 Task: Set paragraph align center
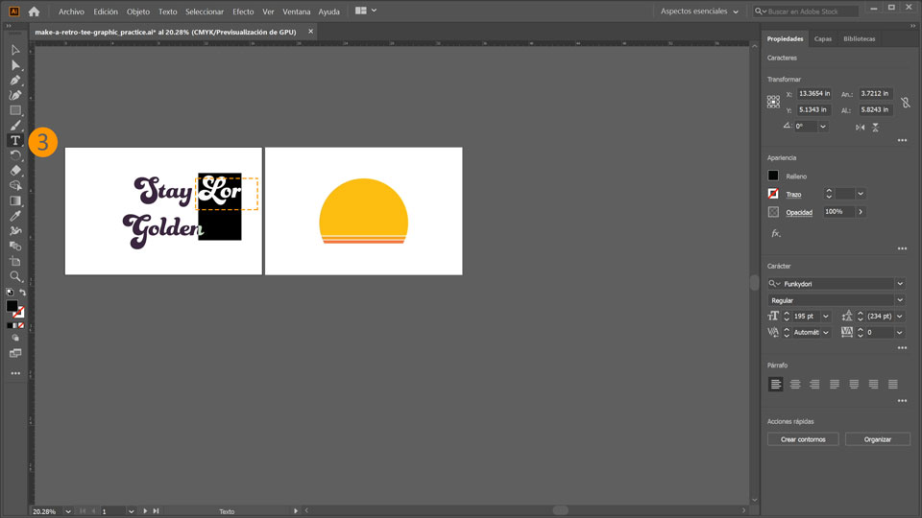coord(795,384)
